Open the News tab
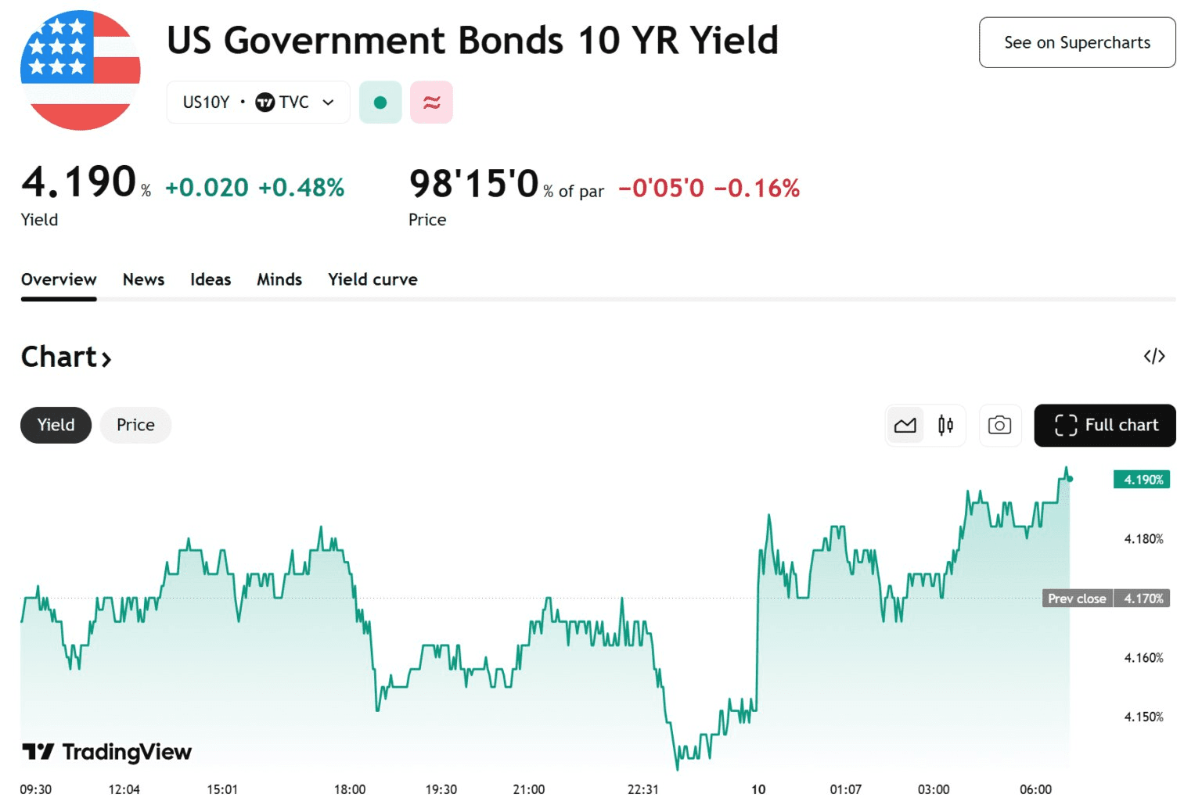The width and height of the screenshot is (1202, 809). [x=143, y=280]
